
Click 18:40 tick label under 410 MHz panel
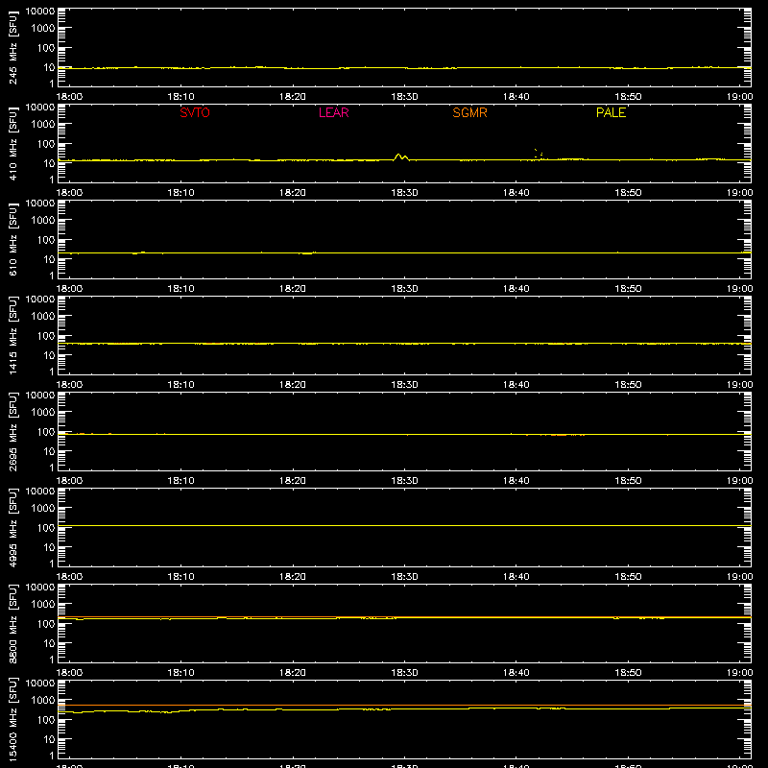pos(516,193)
